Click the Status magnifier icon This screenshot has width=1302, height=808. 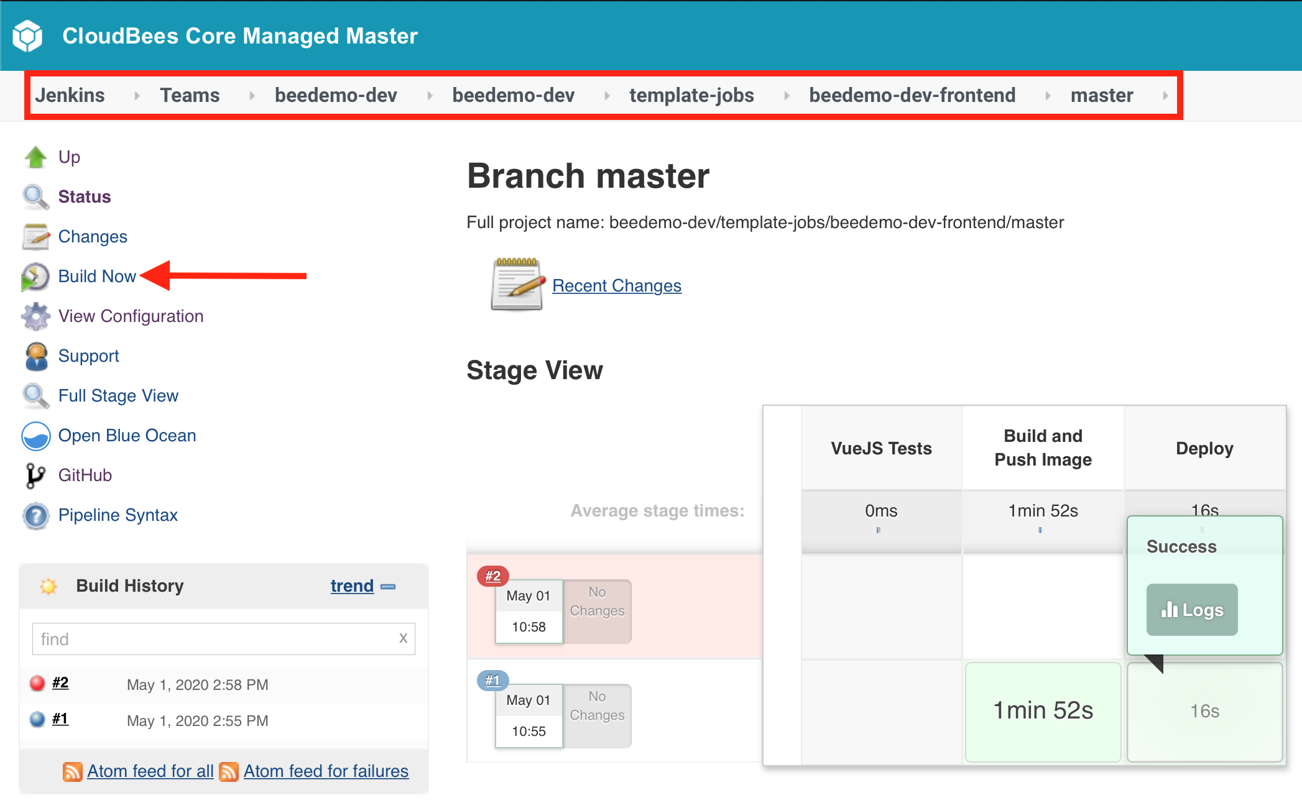[35, 197]
